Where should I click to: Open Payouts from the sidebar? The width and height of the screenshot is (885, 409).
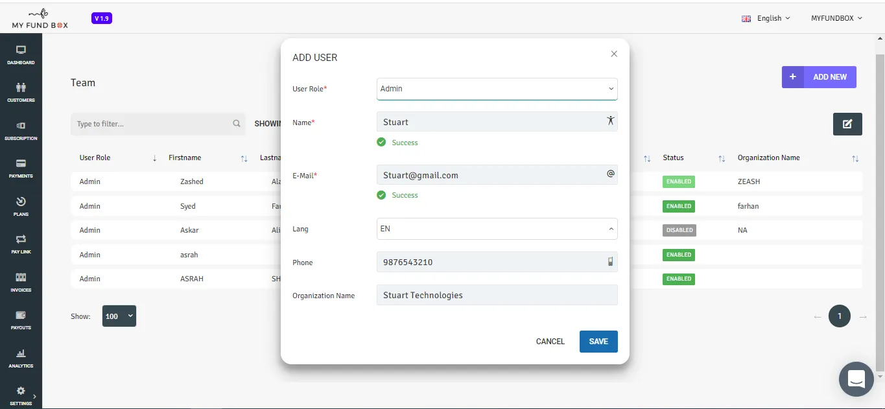coord(21,320)
